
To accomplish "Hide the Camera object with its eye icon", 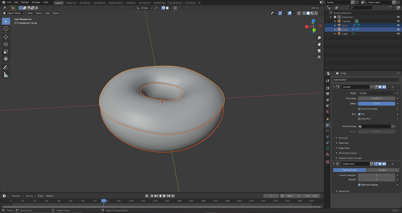I will tap(398, 21).
